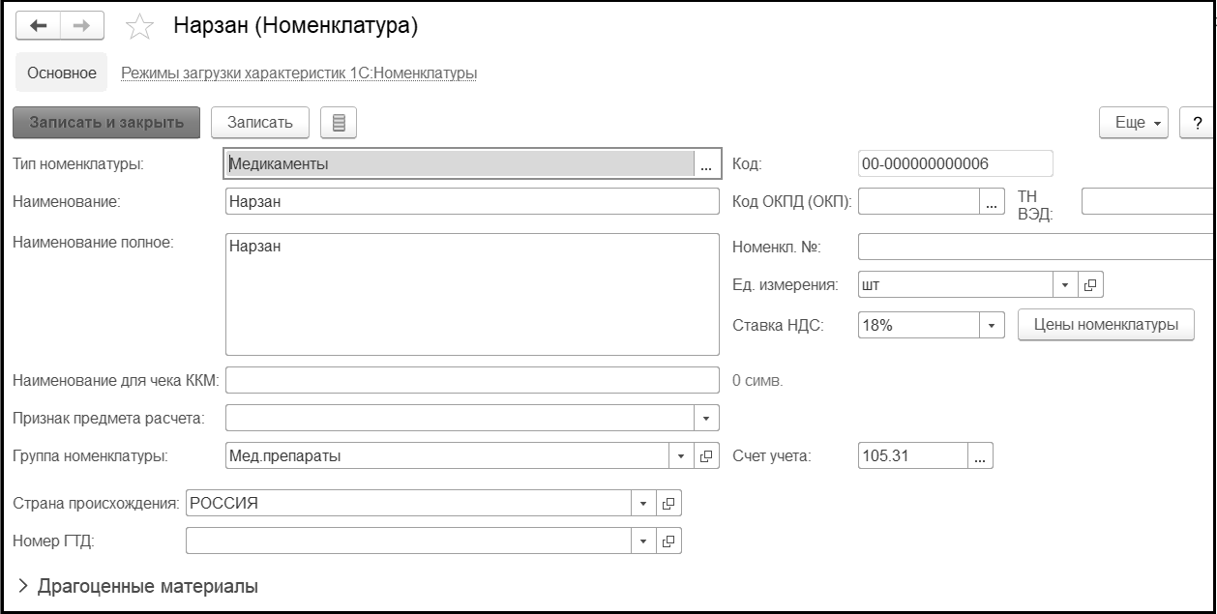
Task: Open the Группа номенклатуры linked item icon
Action: [x=706, y=456]
